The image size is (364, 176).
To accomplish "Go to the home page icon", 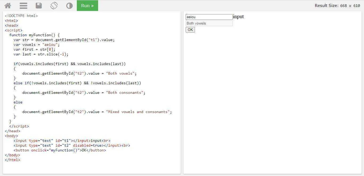I will [x=8, y=6].
